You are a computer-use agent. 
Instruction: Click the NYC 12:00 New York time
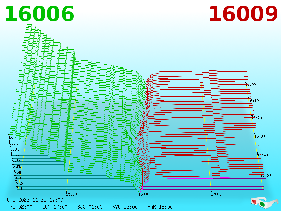tap(125, 207)
